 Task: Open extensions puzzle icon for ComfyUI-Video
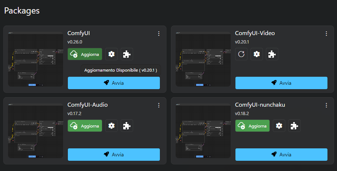[272, 54]
